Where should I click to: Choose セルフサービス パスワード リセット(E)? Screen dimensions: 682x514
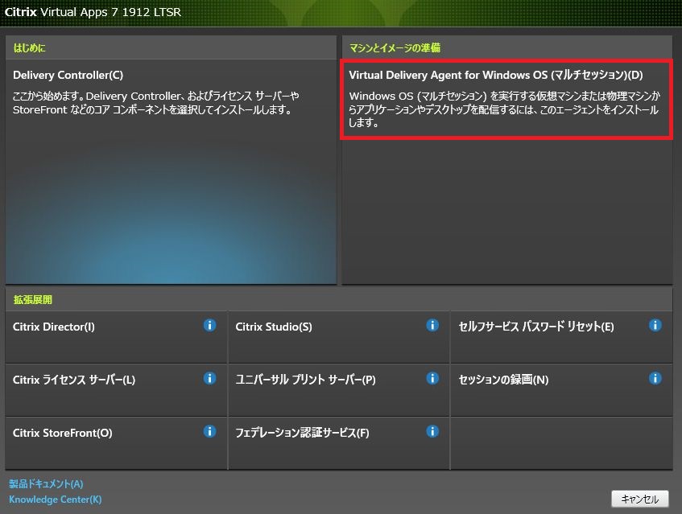click(536, 327)
